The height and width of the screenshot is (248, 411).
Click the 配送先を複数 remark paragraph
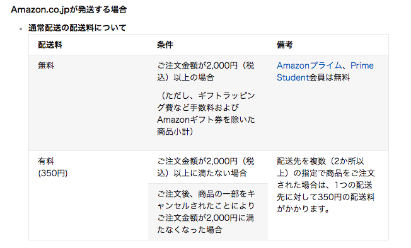tap(326, 185)
